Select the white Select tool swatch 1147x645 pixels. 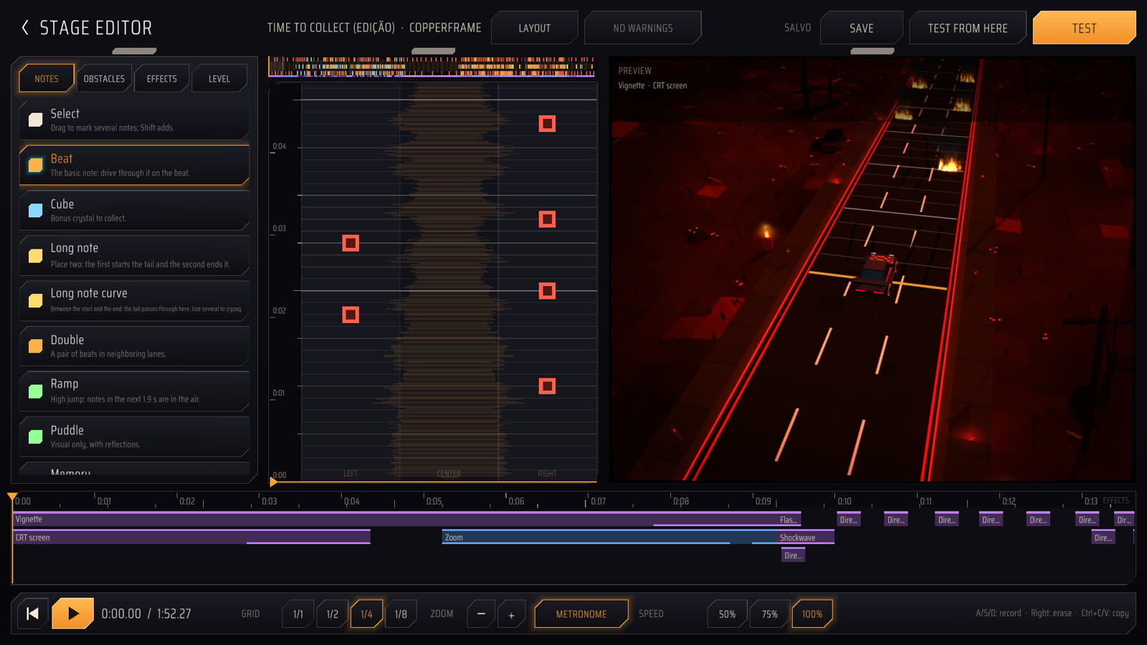tap(35, 120)
